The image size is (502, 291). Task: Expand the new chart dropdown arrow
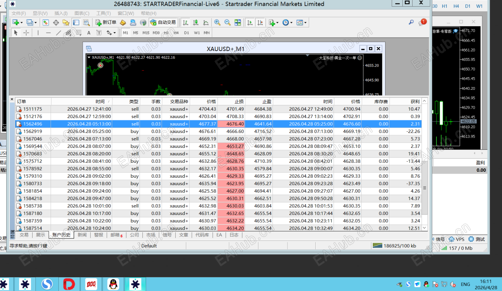coord(22,22)
